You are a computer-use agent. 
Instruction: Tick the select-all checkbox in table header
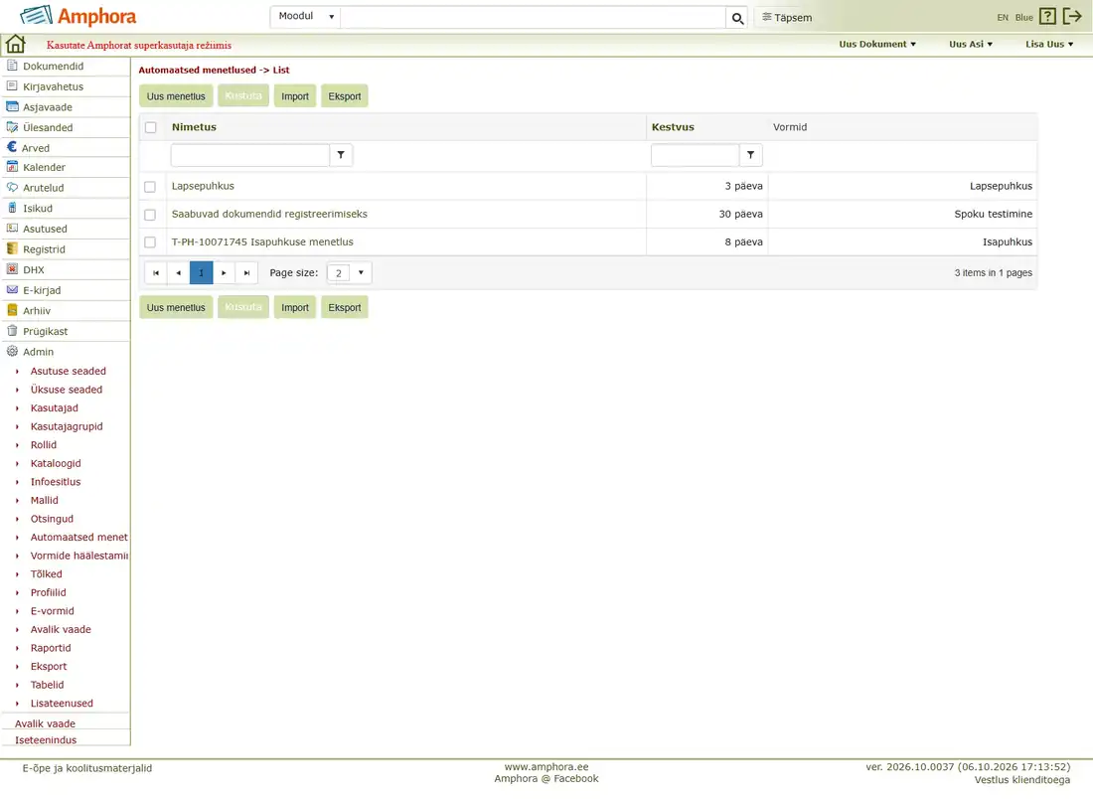pos(151,127)
